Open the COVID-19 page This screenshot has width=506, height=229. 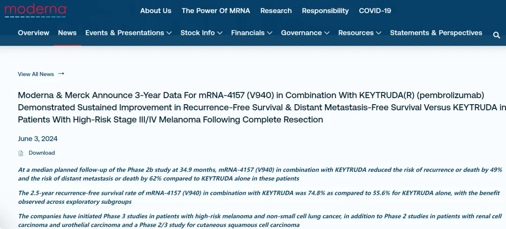[x=375, y=11]
